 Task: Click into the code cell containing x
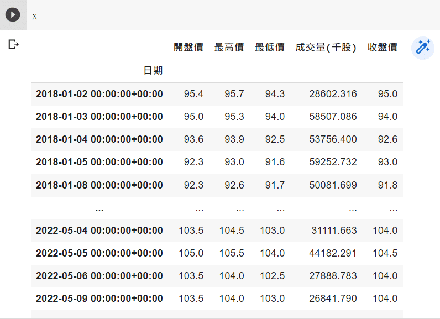coord(221,16)
